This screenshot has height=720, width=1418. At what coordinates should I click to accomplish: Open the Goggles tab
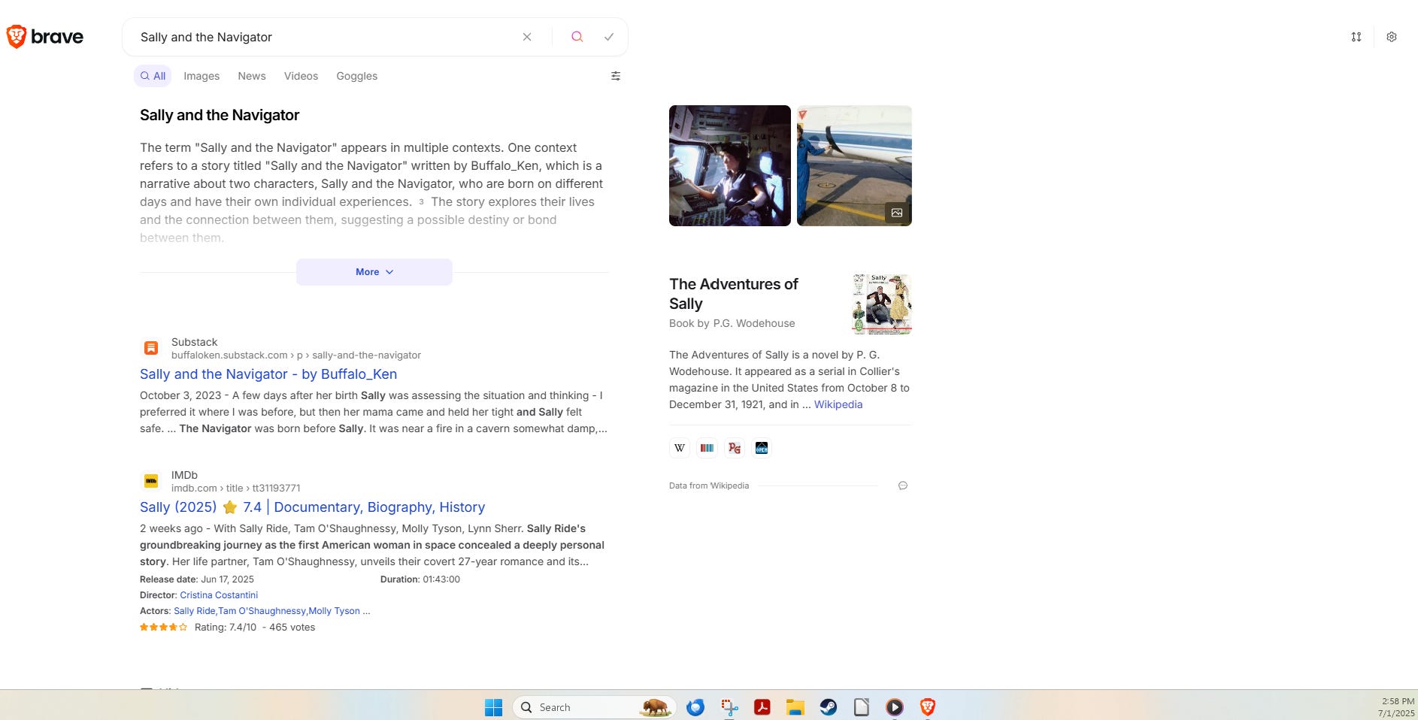coord(357,76)
